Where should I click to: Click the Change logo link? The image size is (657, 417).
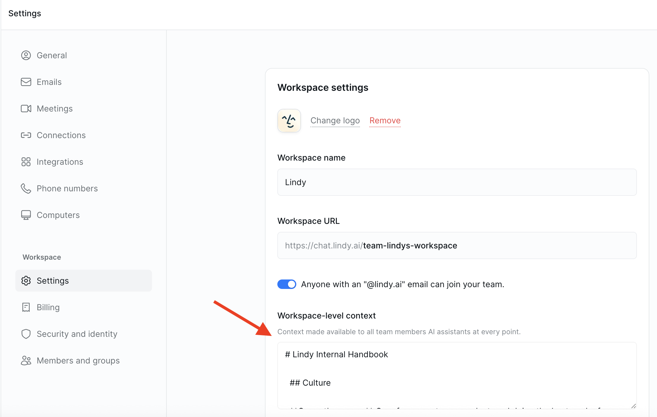tap(335, 121)
